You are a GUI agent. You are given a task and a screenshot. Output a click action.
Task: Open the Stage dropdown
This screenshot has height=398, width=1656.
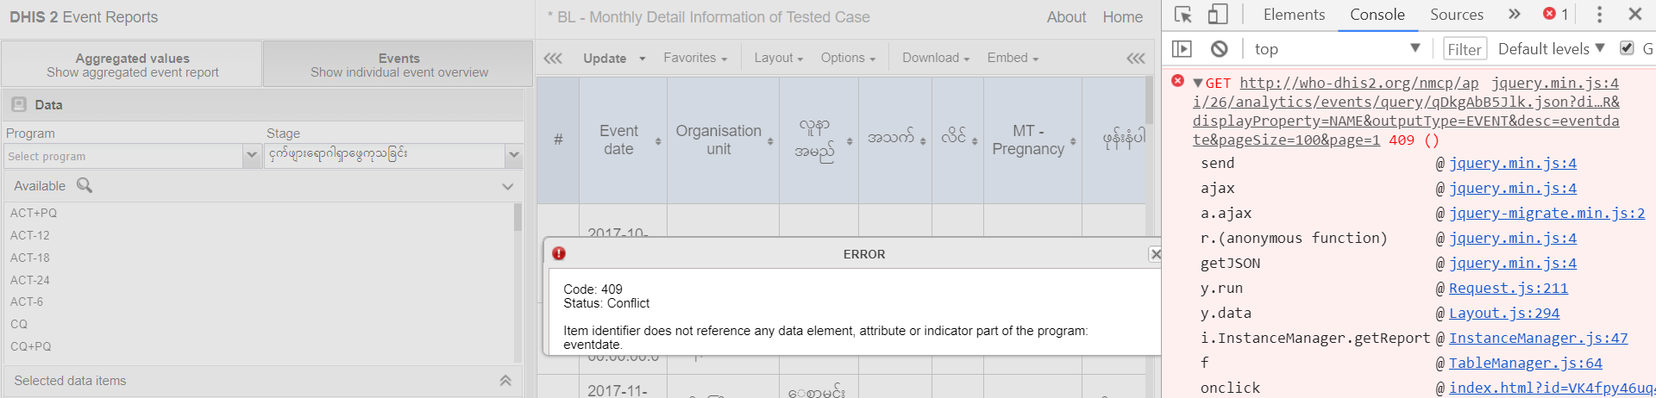514,156
